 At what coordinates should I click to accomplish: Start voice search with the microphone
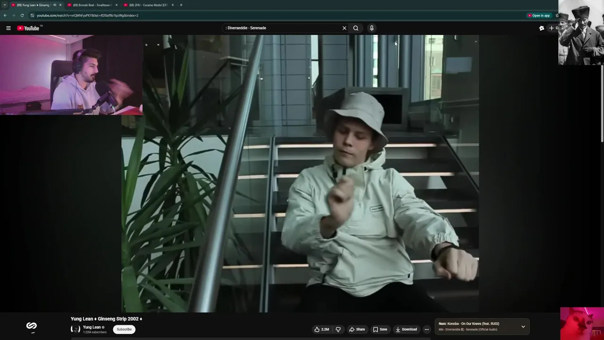(x=372, y=28)
